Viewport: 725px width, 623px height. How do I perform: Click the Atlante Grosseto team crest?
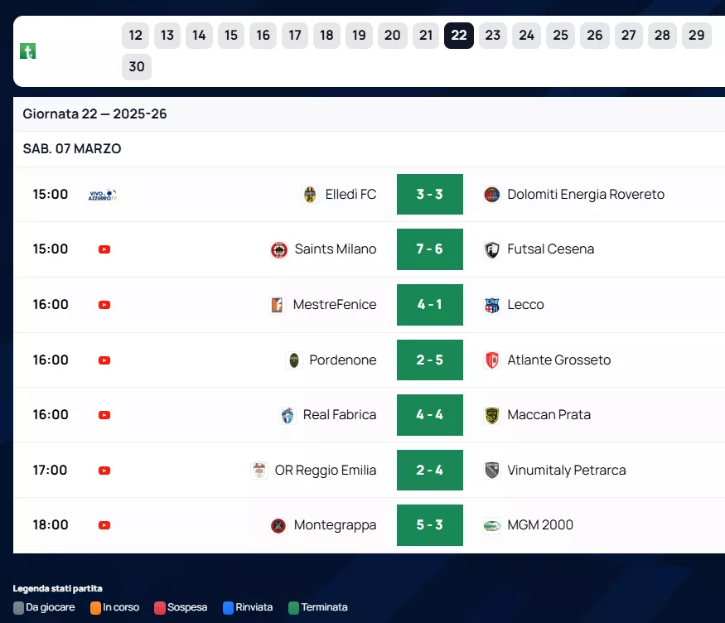tap(492, 360)
